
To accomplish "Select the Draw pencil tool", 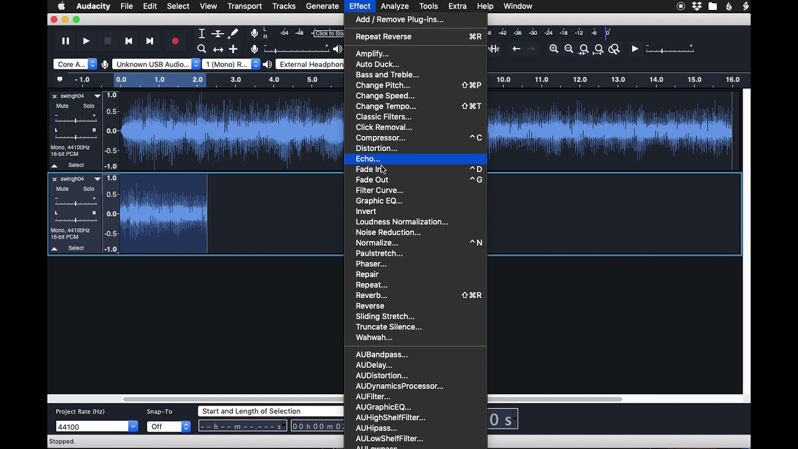I will coord(233,34).
